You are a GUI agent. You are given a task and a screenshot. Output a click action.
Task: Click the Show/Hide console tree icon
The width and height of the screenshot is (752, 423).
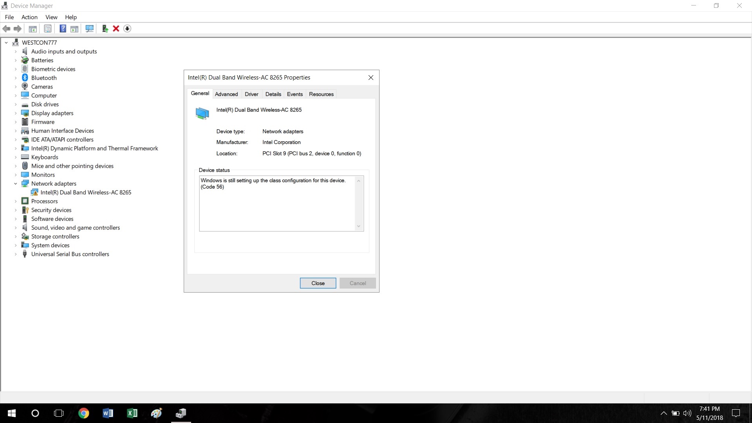[x=33, y=29]
